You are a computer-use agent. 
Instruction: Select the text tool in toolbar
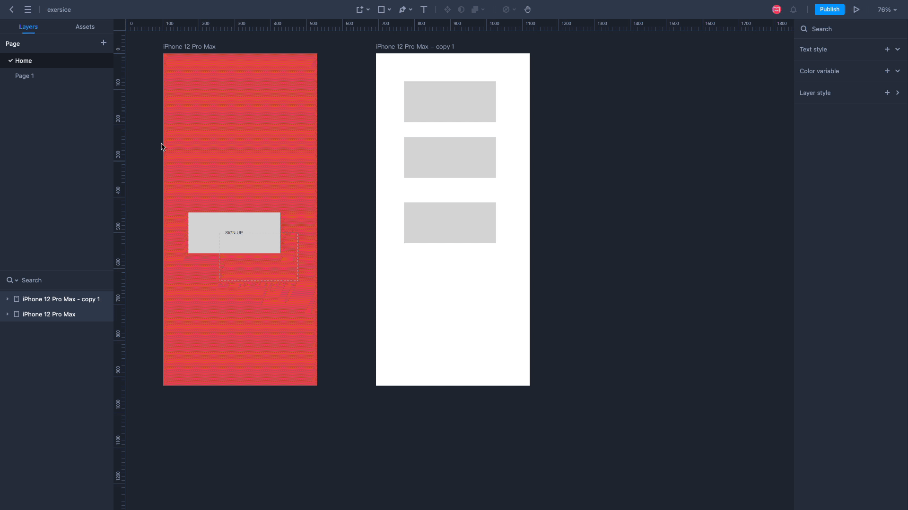(x=423, y=9)
